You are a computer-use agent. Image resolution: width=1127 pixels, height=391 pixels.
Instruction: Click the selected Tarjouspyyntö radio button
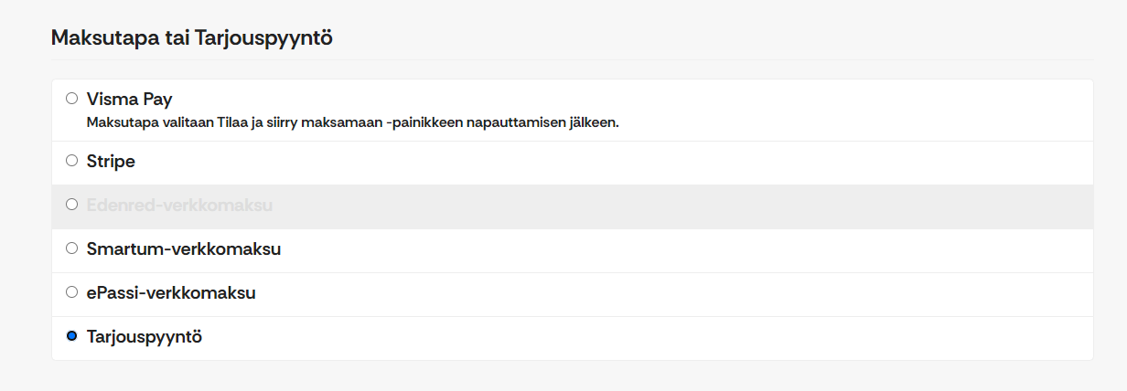pyautogui.click(x=72, y=336)
